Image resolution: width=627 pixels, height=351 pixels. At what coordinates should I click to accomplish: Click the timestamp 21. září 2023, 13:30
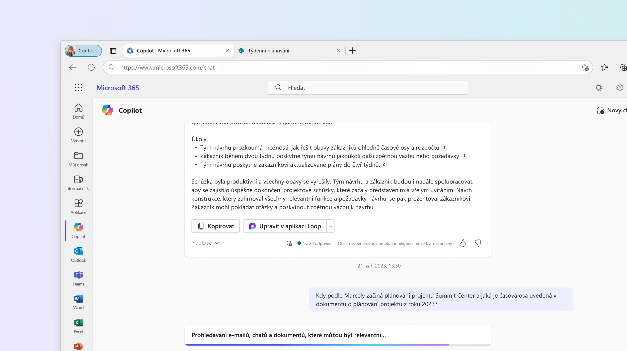pos(379,266)
